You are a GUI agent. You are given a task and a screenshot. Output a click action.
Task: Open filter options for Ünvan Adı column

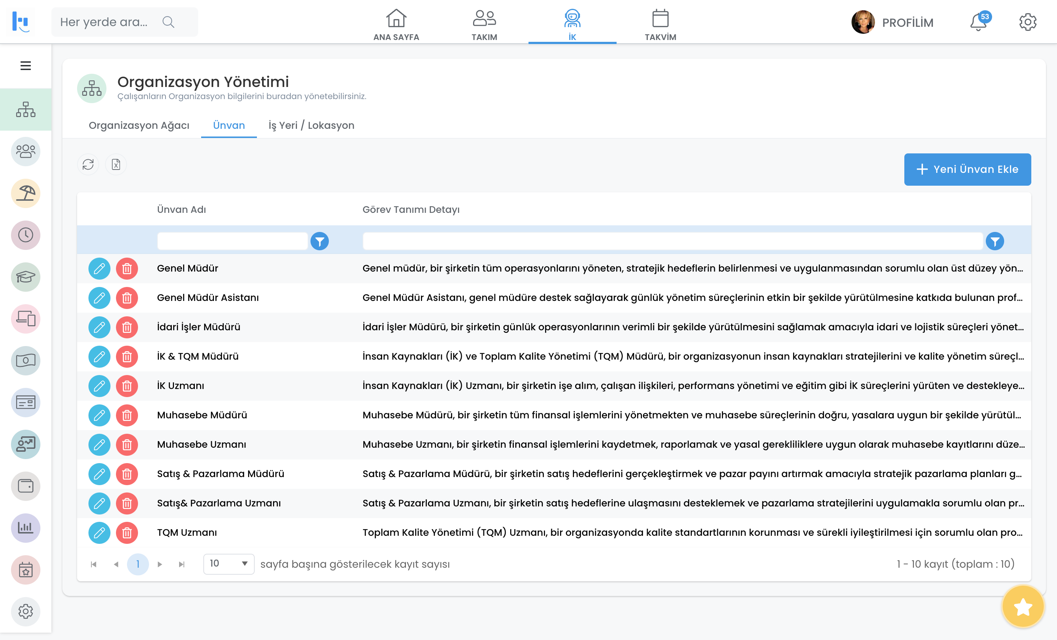tap(320, 241)
